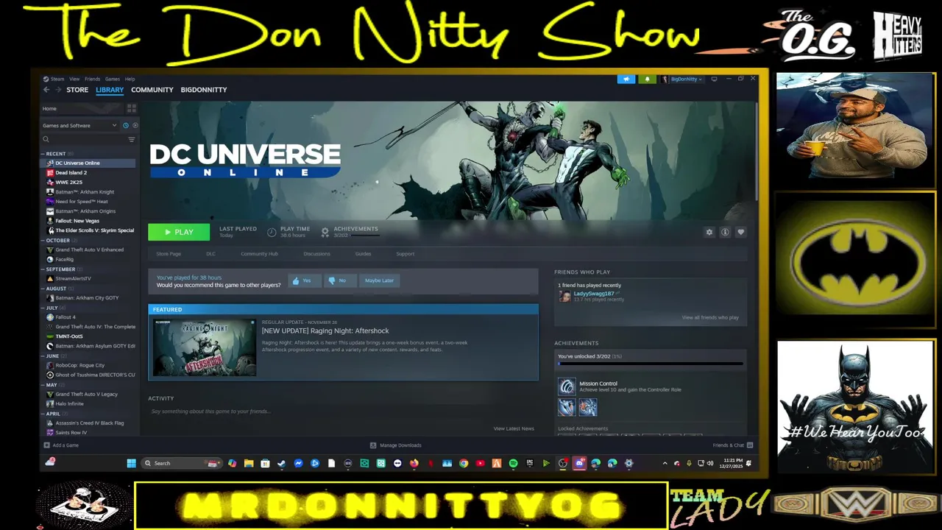
Task: Show game info with the info icon
Action: pyautogui.click(x=725, y=232)
